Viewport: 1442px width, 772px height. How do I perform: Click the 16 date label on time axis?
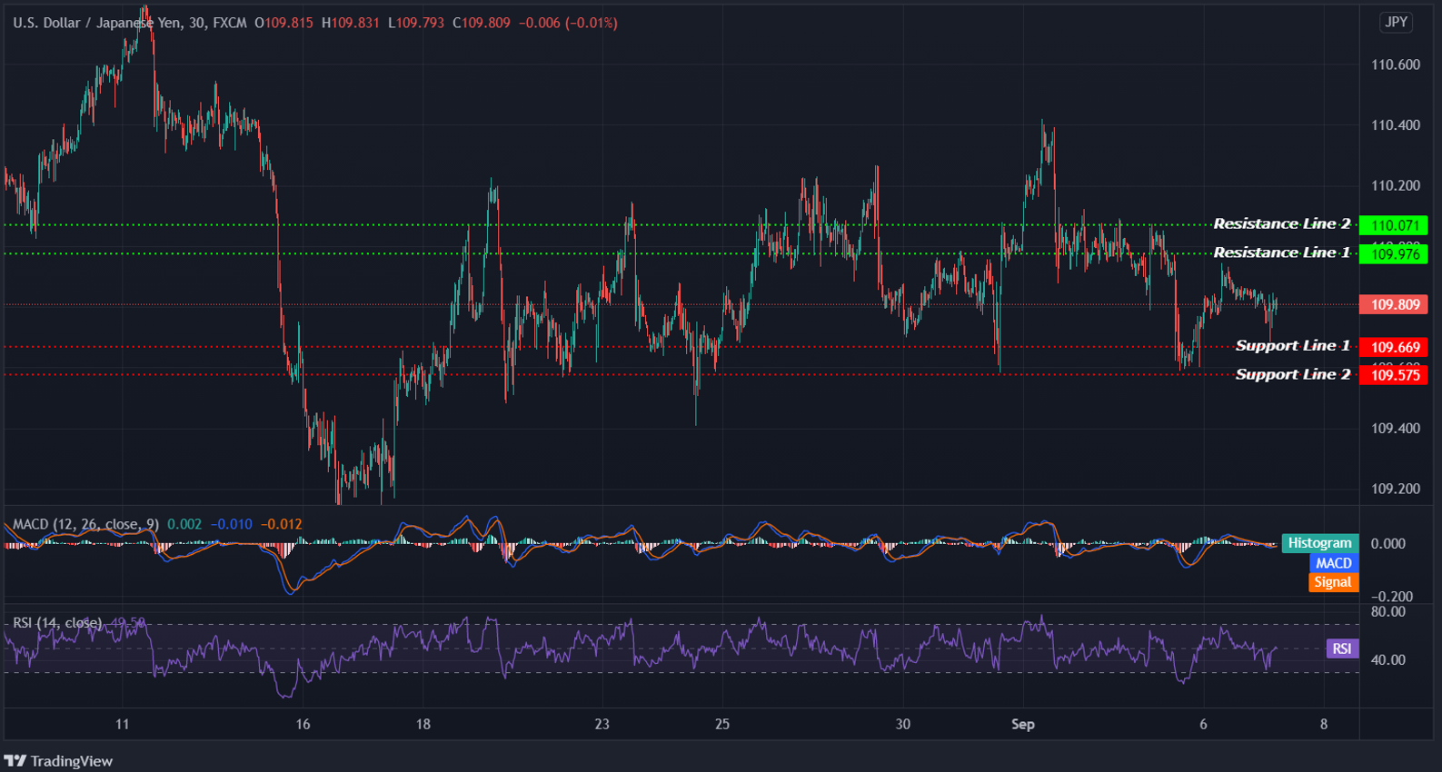[x=303, y=724]
